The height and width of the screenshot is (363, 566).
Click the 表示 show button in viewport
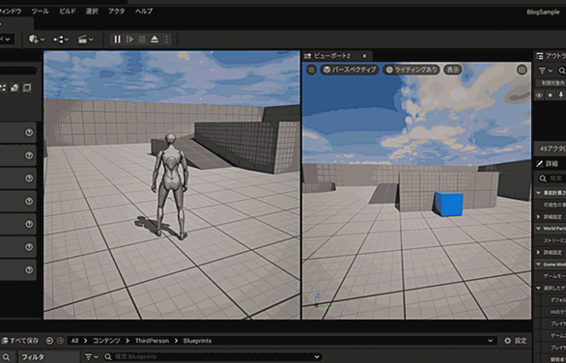click(453, 70)
